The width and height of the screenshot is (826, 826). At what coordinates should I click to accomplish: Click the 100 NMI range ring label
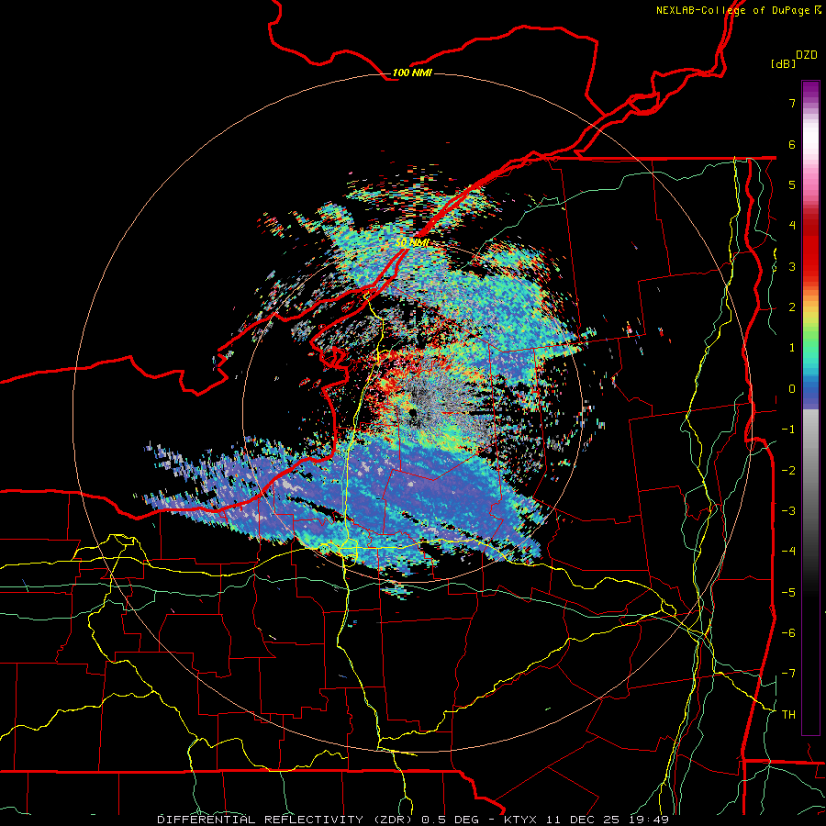[x=412, y=73]
